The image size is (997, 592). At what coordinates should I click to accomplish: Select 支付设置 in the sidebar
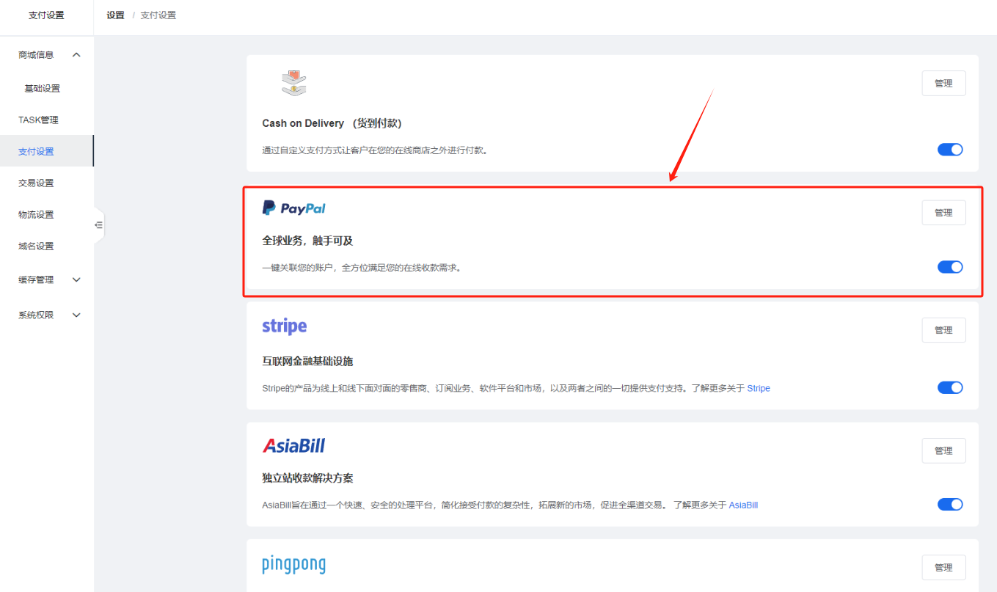coord(47,151)
